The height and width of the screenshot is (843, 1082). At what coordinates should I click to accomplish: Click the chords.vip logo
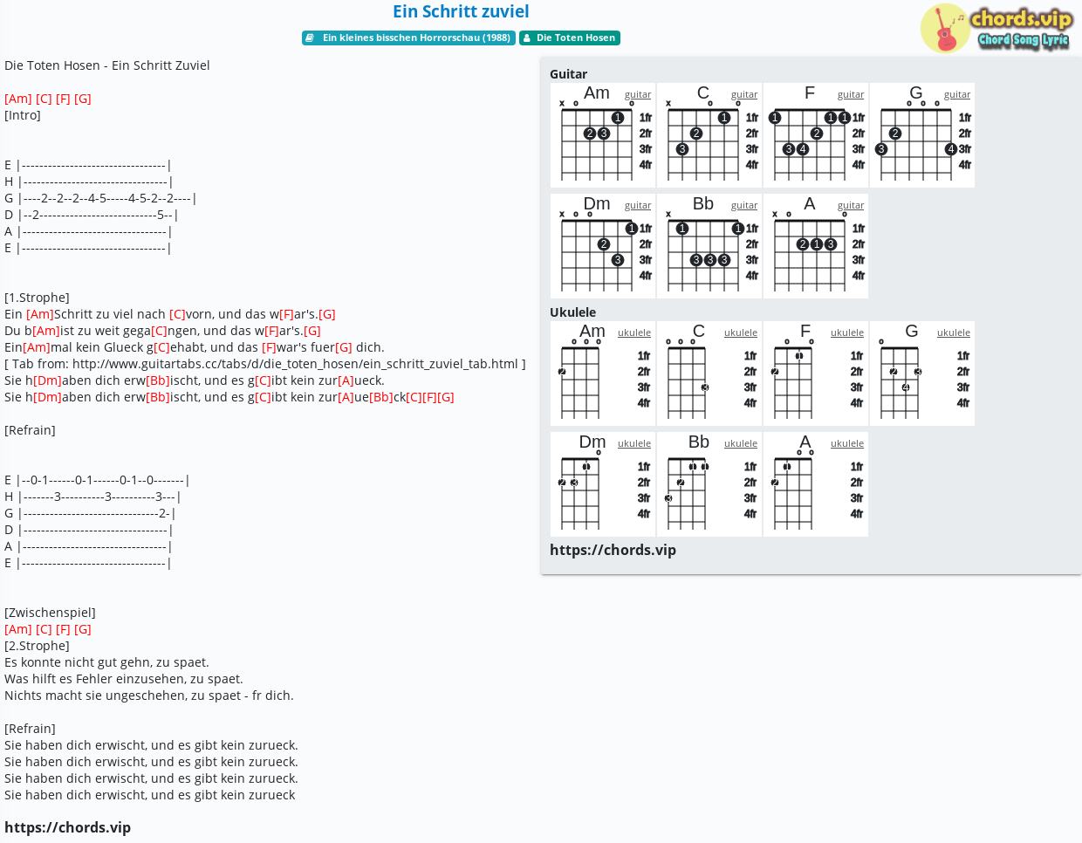click(x=996, y=28)
